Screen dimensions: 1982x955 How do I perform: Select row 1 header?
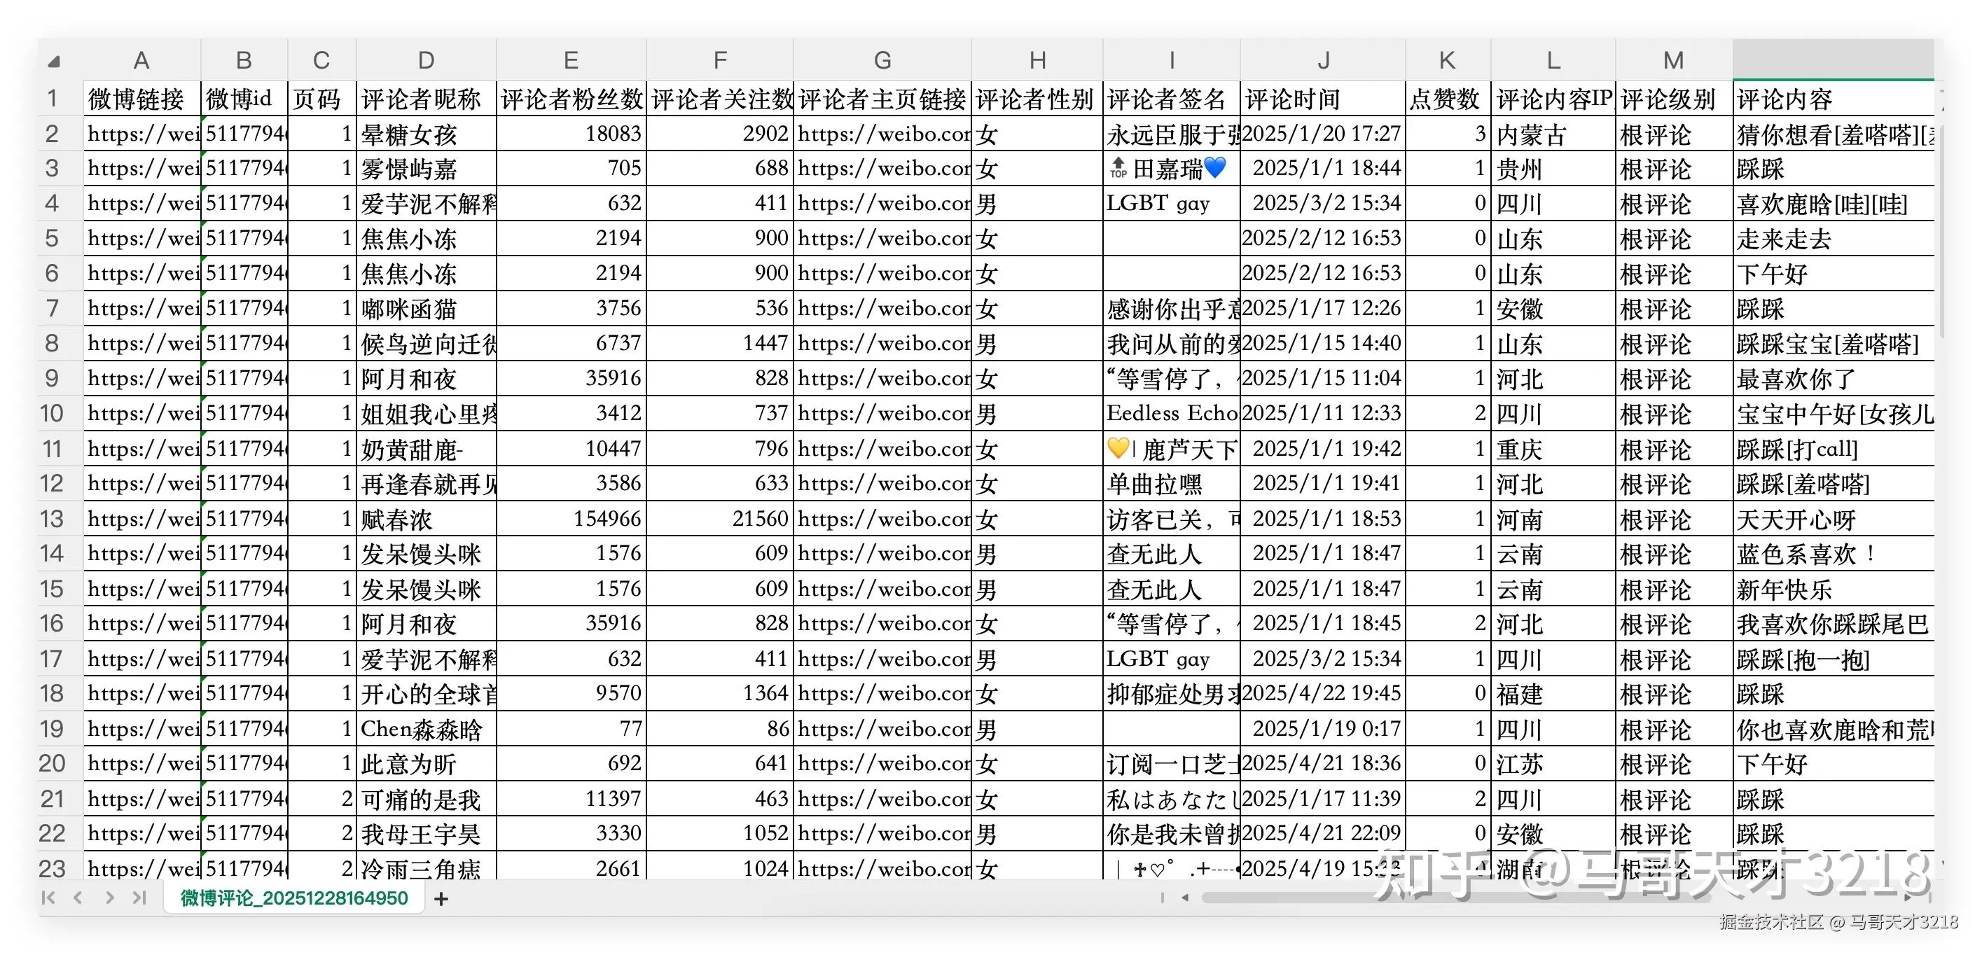(x=52, y=99)
